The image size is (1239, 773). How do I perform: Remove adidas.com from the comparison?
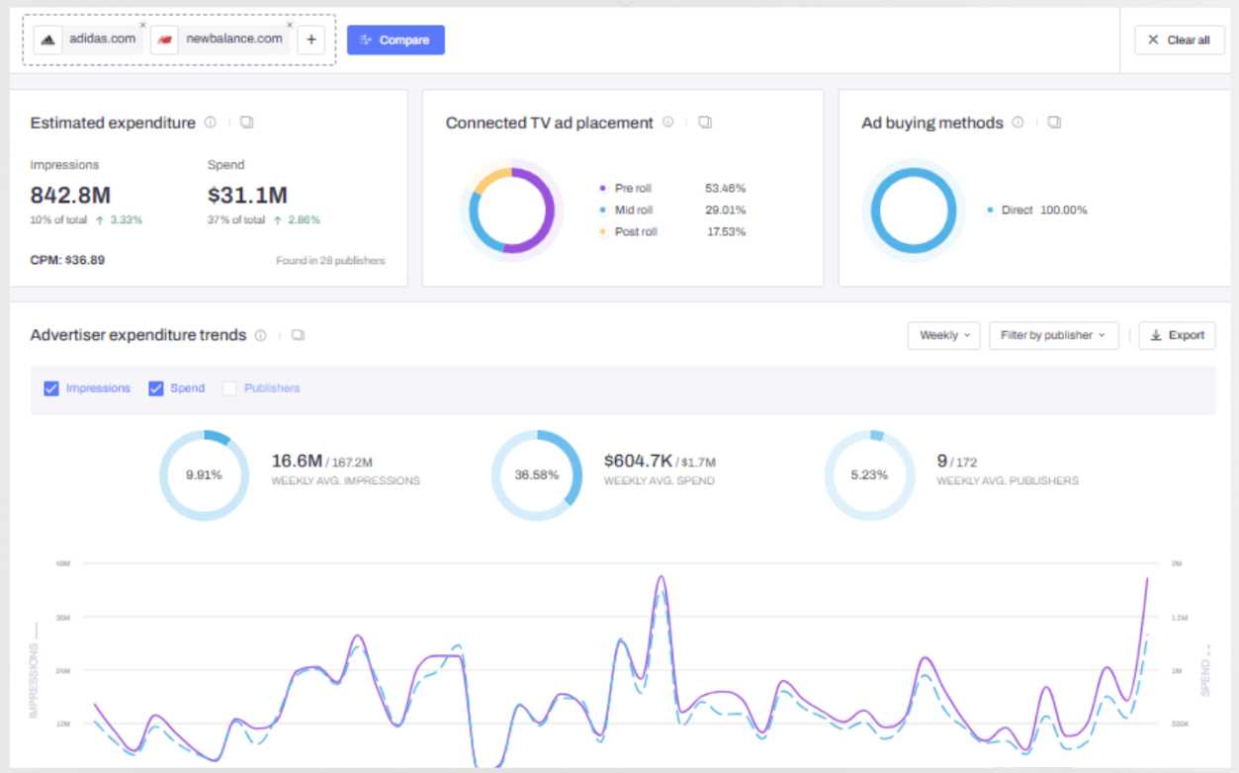142,25
